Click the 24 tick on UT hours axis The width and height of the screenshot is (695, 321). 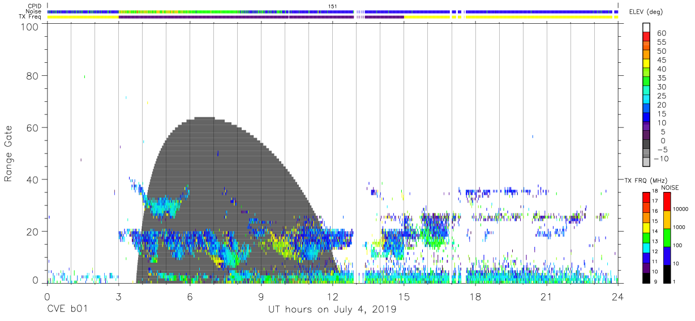pyautogui.click(x=618, y=296)
